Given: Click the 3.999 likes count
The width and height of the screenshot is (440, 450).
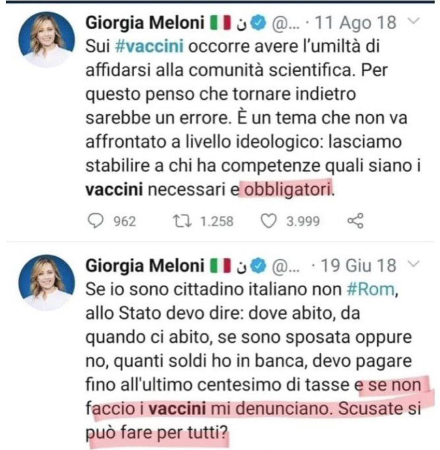Looking at the screenshot, I should click(x=303, y=221).
